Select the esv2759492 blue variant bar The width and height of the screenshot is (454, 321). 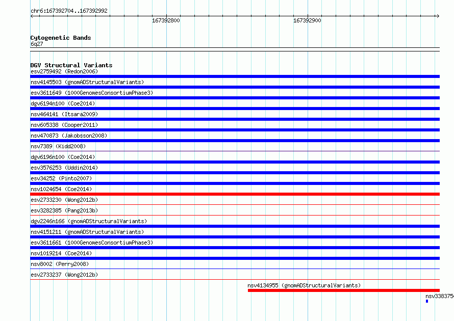click(235, 76)
